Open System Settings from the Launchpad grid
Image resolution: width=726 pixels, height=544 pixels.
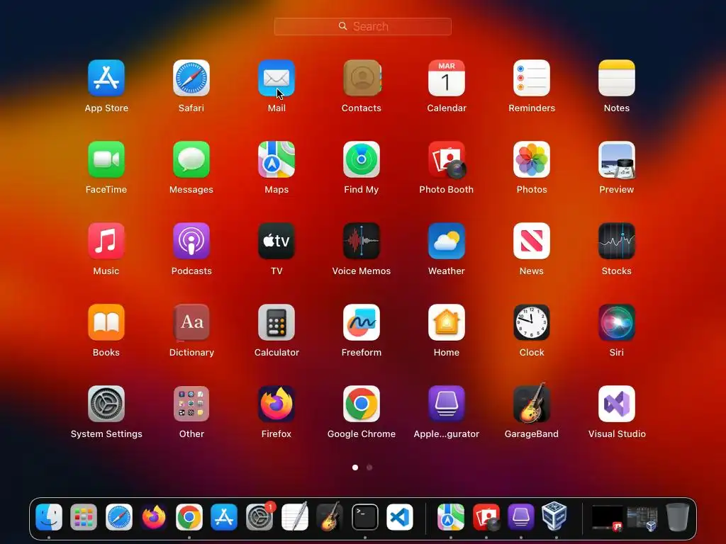pyautogui.click(x=106, y=404)
